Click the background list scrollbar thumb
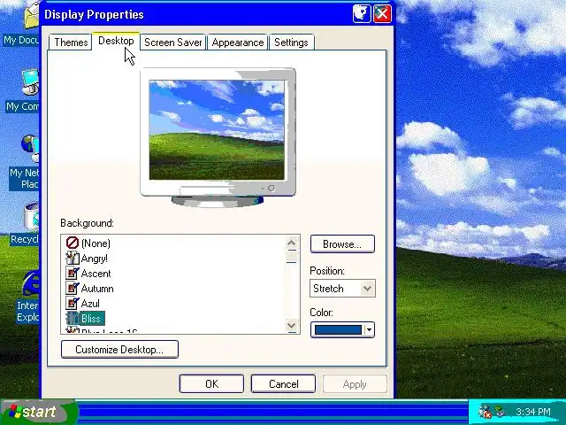The width and height of the screenshot is (566, 425). [292, 257]
